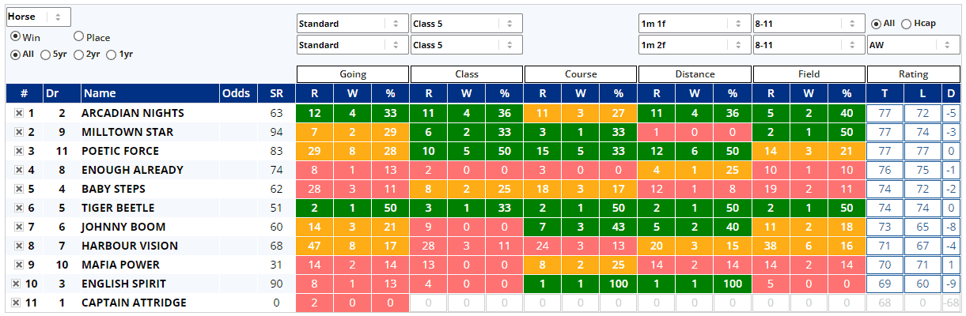Open the AW rating dropdown
Screen dimensions: 966x316
pos(914,45)
